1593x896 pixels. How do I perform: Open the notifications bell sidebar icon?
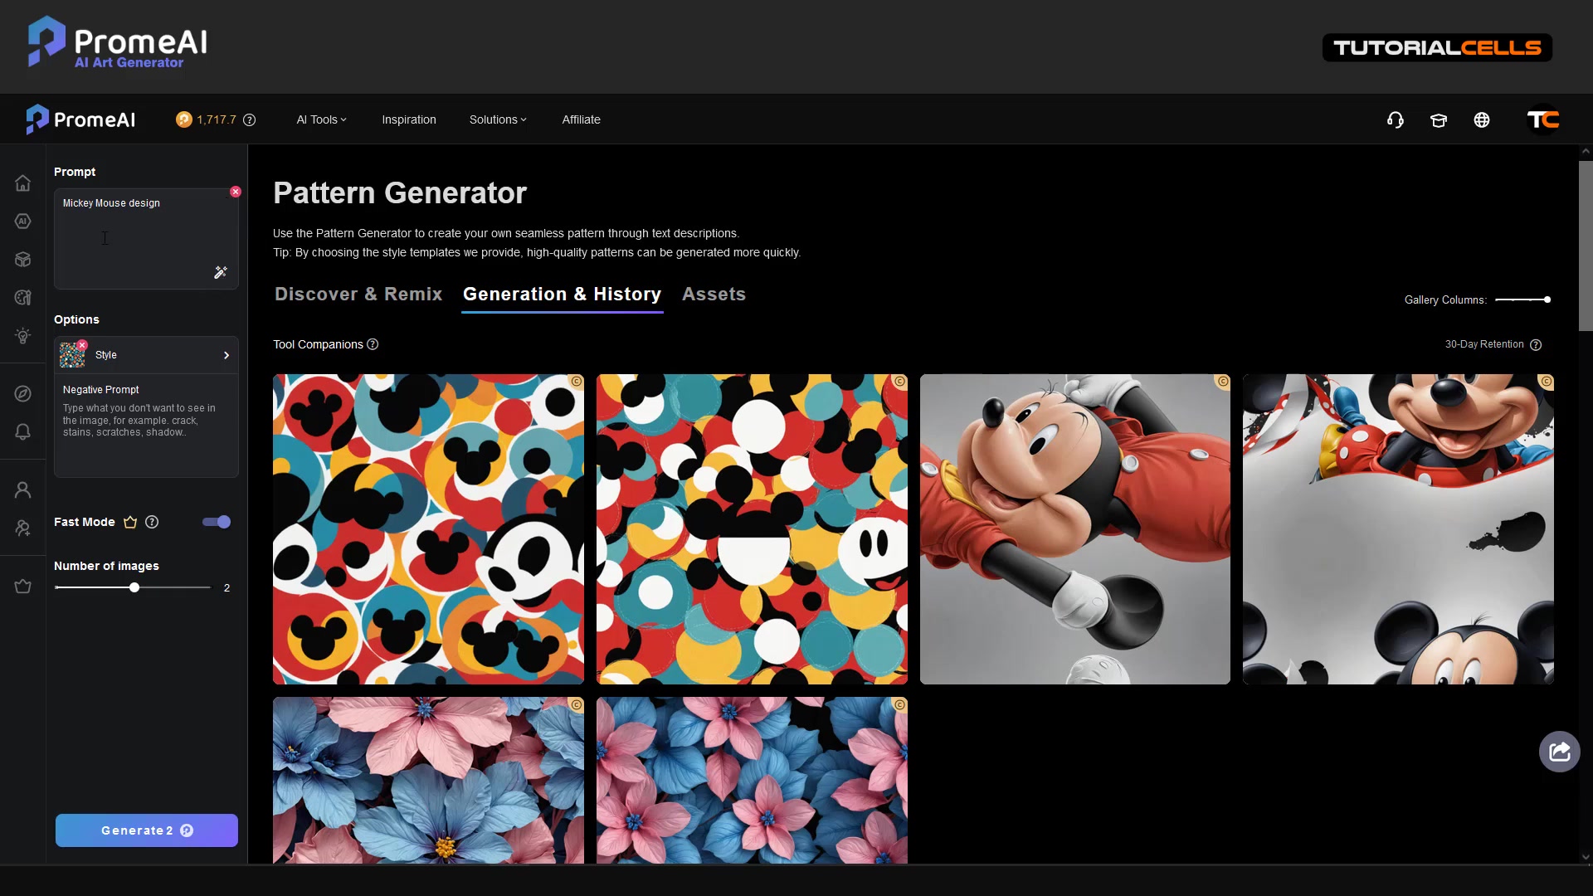coord(23,432)
